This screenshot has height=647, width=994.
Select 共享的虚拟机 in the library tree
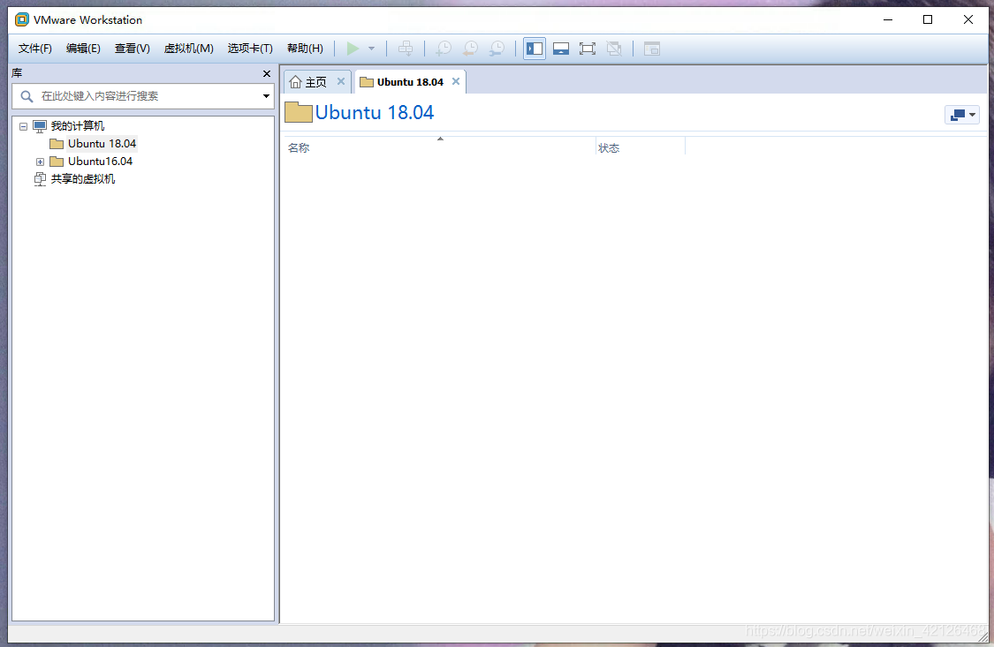point(82,179)
